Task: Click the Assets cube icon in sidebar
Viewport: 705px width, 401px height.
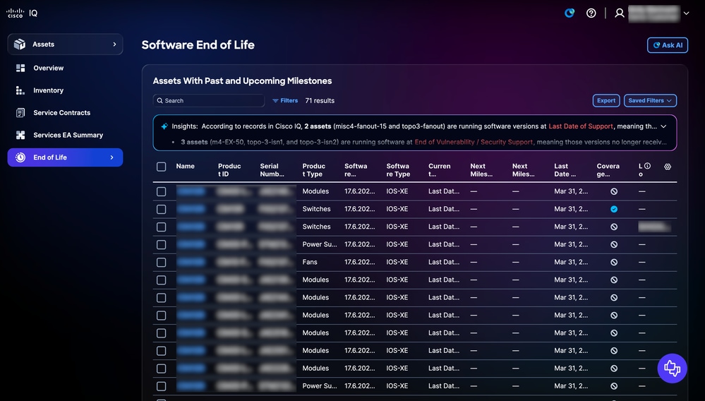Action: [x=19, y=44]
